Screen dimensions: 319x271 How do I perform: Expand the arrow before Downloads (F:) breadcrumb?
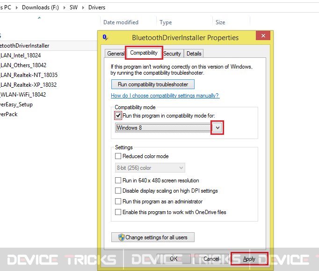(x=17, y=8)
